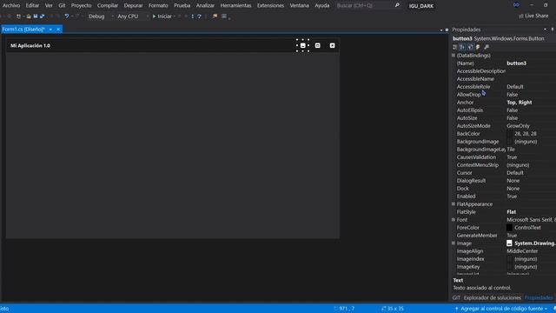Viewport: 556px width, 313px height.
Task: Select the Cursor property value Default
Action: click(x=515, y=173)
